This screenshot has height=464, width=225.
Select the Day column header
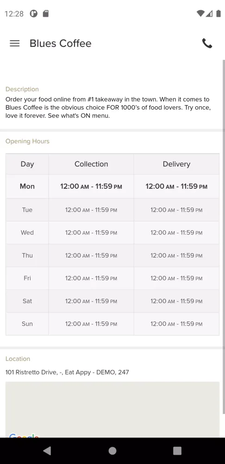pyautogui.click(x=27, y=164)
